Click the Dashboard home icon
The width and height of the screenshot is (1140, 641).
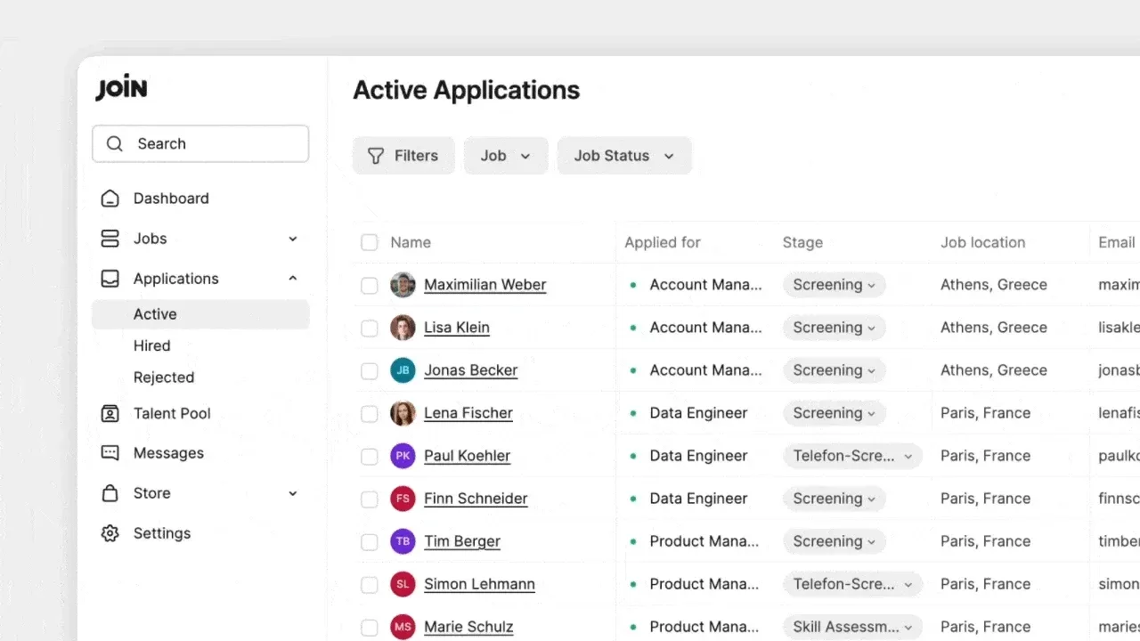point(110,199)
